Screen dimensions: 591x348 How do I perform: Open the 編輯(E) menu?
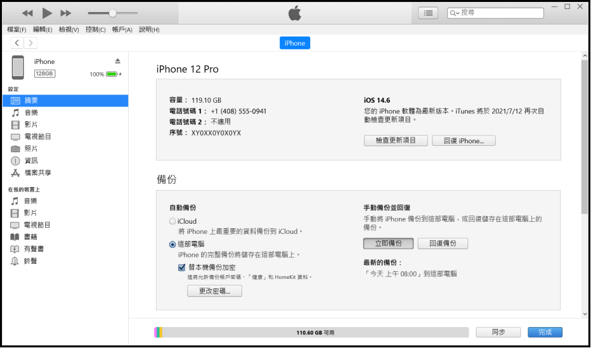pyautogui.click(x=42, y=29)
